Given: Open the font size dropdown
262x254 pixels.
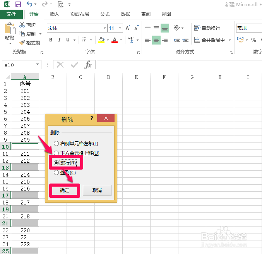Looking at the screenshot, I should [120, 28].
